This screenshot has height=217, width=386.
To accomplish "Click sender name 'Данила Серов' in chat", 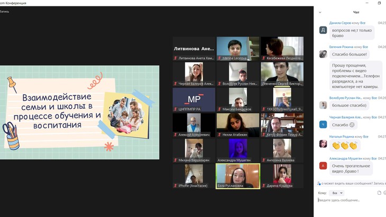I will pos(340,23).
